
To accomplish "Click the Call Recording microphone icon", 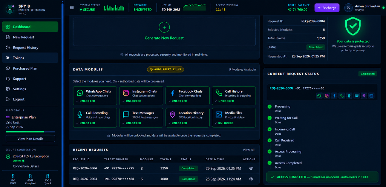I will point(80,114).
